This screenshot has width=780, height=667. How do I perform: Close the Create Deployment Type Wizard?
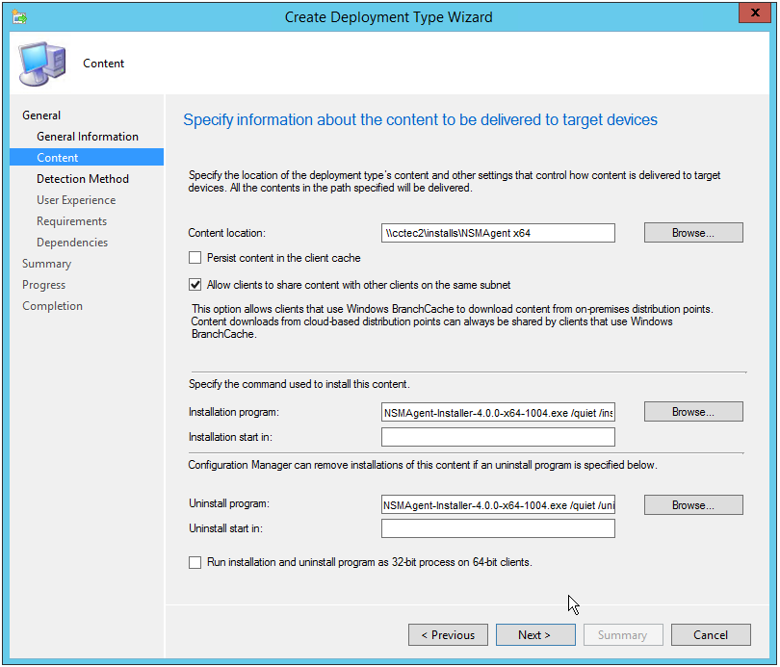pyautogui.click(x=755, y=13)
